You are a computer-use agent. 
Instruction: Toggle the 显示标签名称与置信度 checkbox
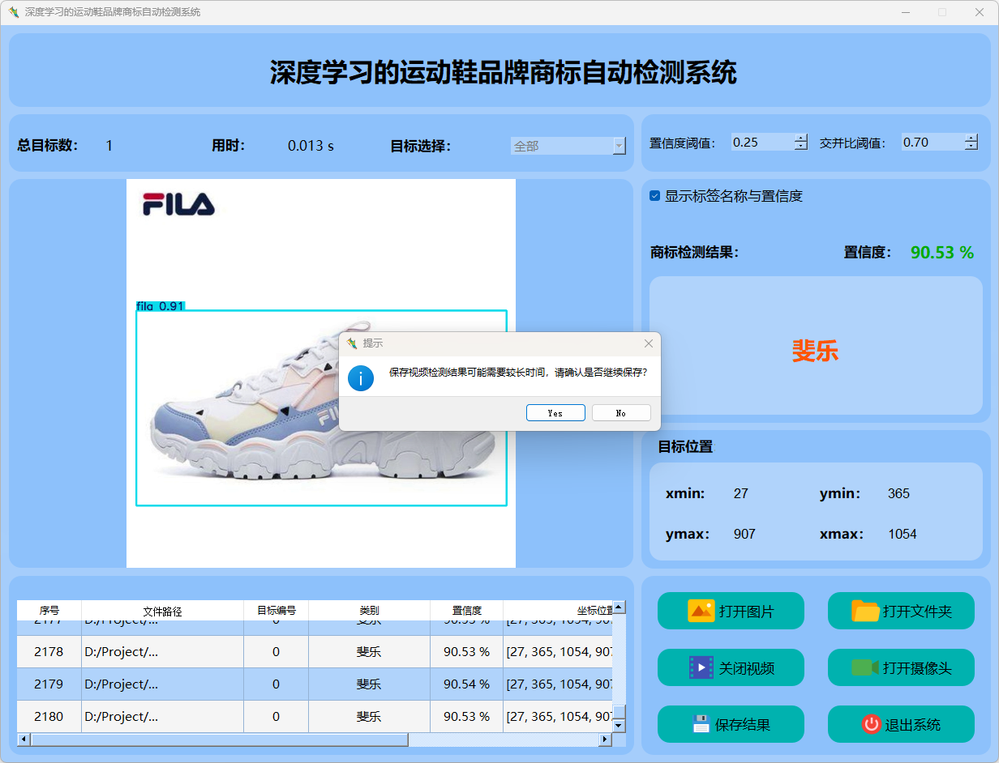tap(655, 196)
